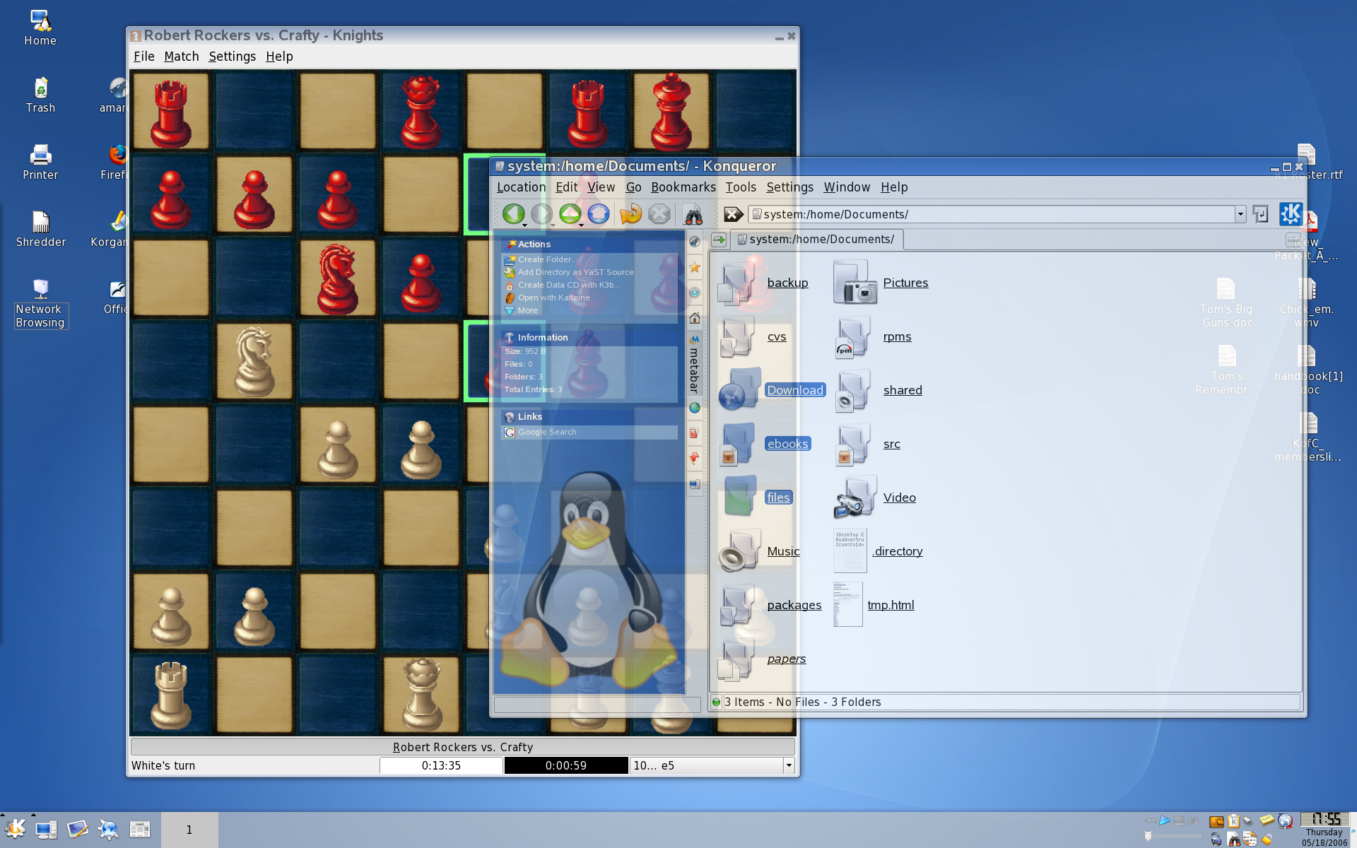The width and height of the screenshot is (1357, 848).
Task: Open the move list dropdown in Knights
Action: [789, 765]
